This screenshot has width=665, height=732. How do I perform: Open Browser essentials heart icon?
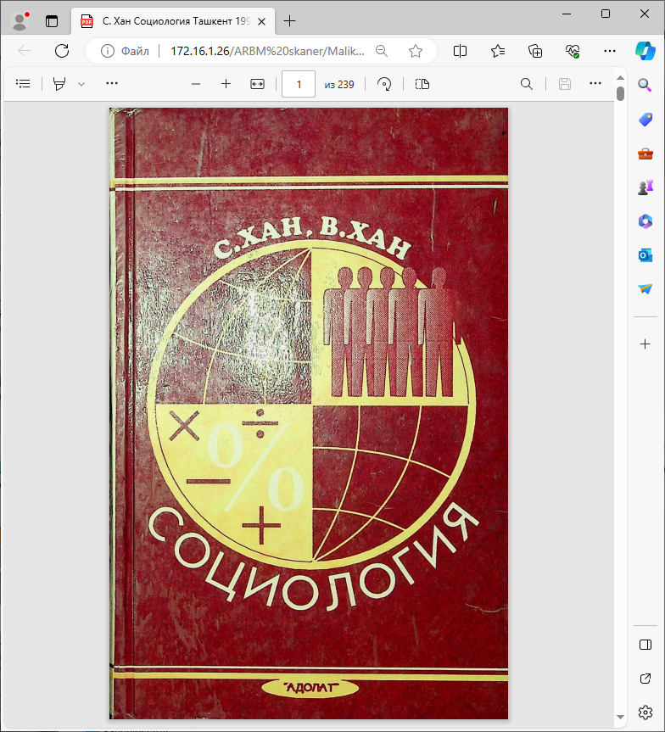coord(573,51)
